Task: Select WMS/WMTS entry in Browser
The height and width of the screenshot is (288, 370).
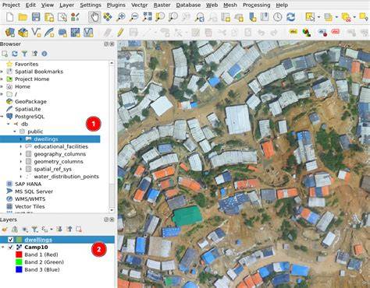Action: click(x=30, y=199)
